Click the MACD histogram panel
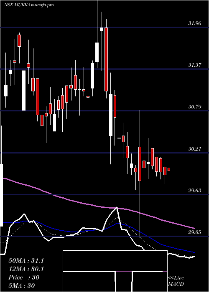The image size is (209, 292). click(x=115, y=271)
